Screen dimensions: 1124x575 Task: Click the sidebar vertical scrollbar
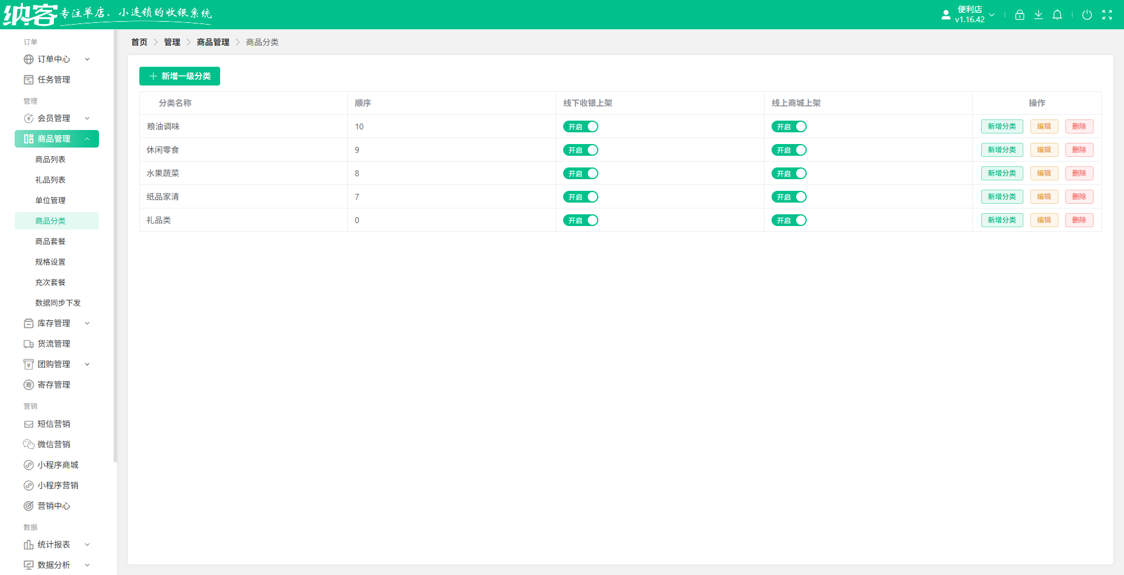[x=115, y=246]
